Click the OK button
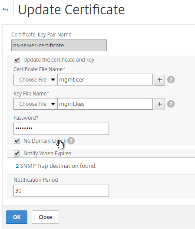This screenshot has height=229, width=195. click(x=17, y=217)
